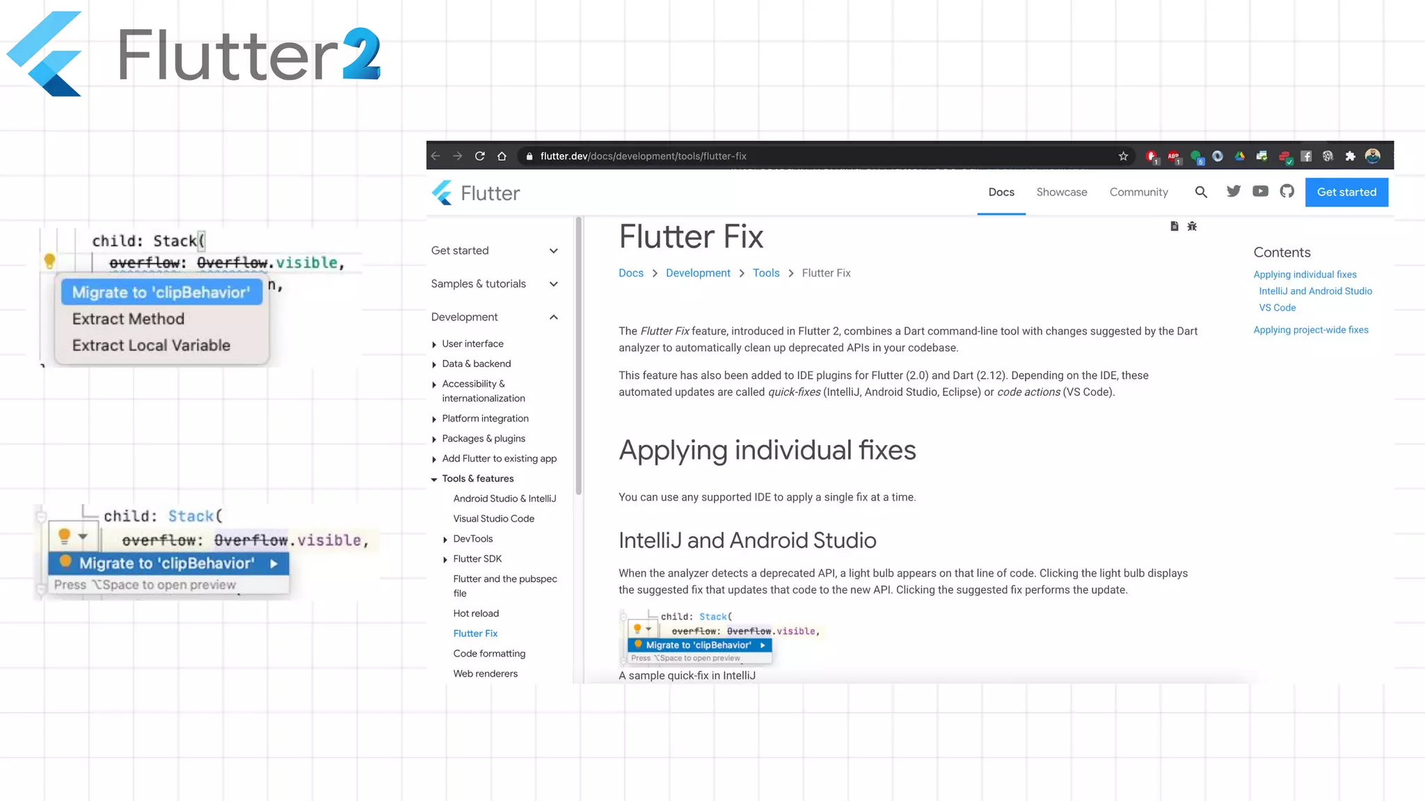The width and height of the screenshot is (1425, 801).
Task: Follow the Development breadcrumb link
Action: [697, 273]
